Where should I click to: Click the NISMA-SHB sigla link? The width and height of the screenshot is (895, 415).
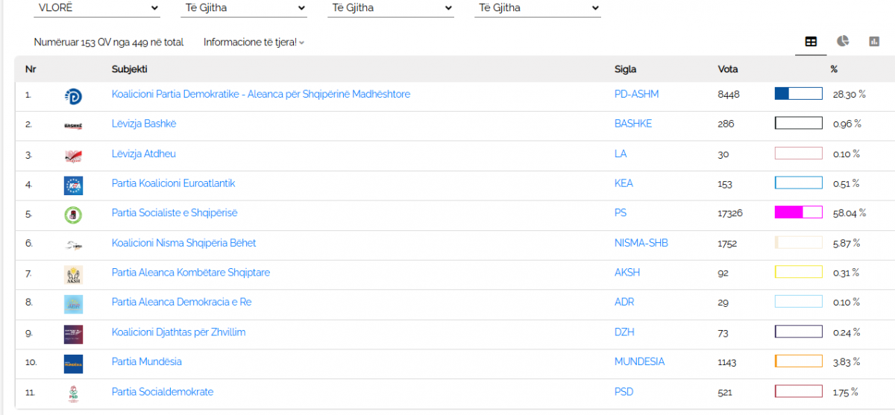639,243
